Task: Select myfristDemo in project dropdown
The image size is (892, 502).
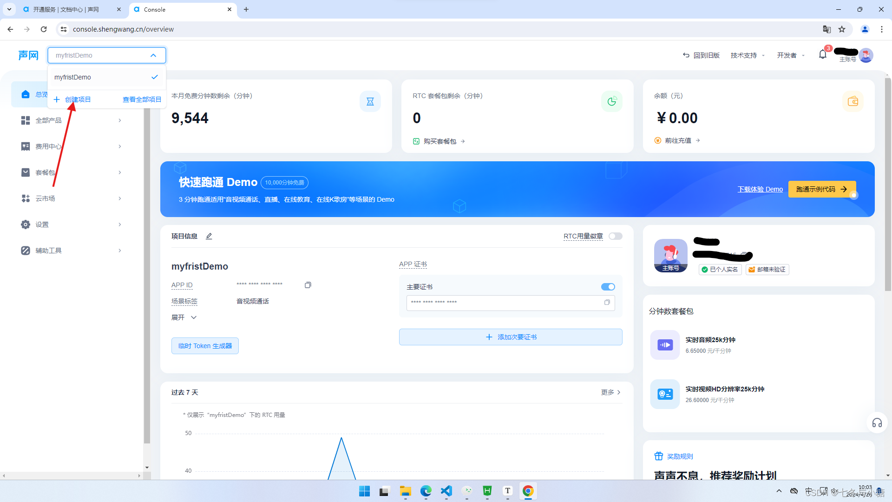Action: pyautogui.click(x=106, y=77)
